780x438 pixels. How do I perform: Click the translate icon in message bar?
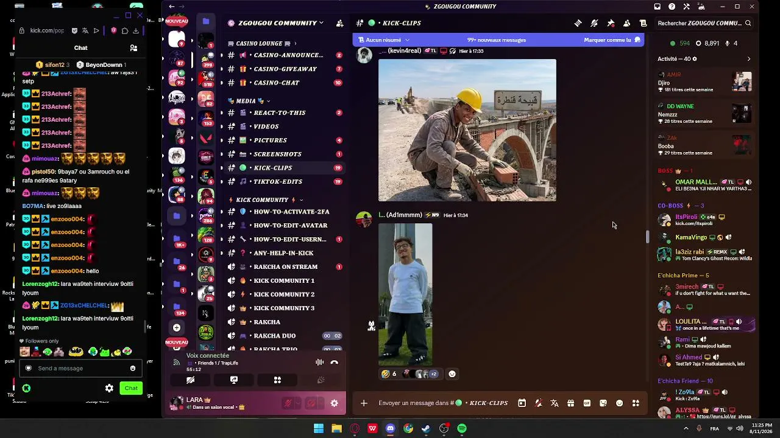554,403
